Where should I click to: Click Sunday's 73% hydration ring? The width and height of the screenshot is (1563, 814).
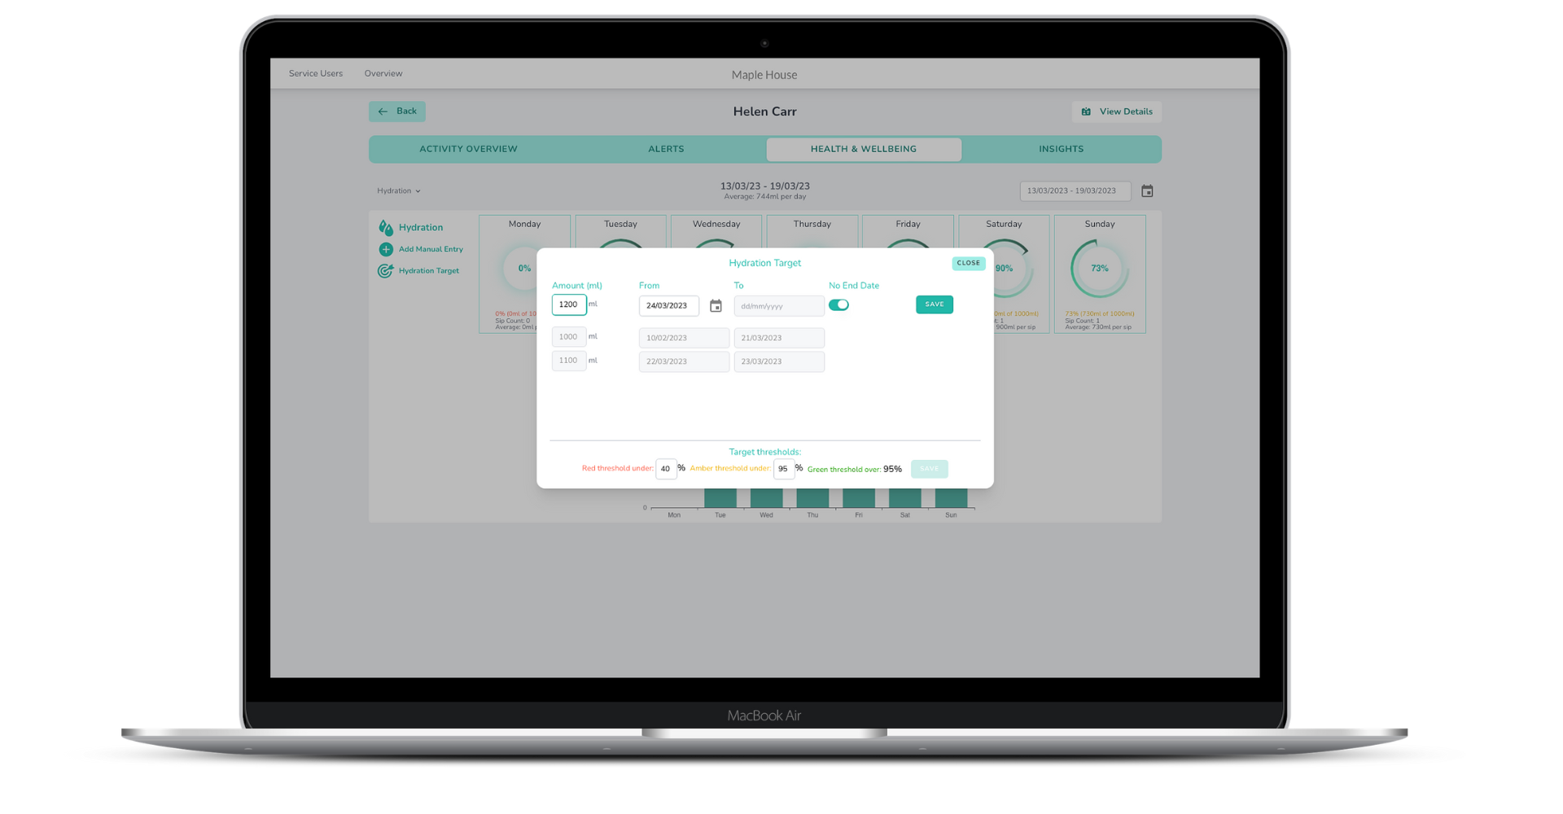tap(1100, 269)
